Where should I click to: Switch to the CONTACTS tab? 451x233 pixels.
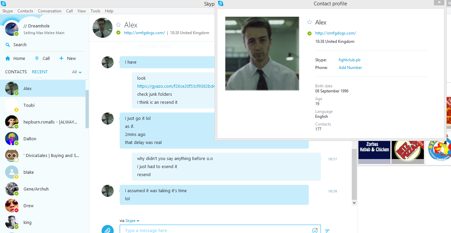16,72
